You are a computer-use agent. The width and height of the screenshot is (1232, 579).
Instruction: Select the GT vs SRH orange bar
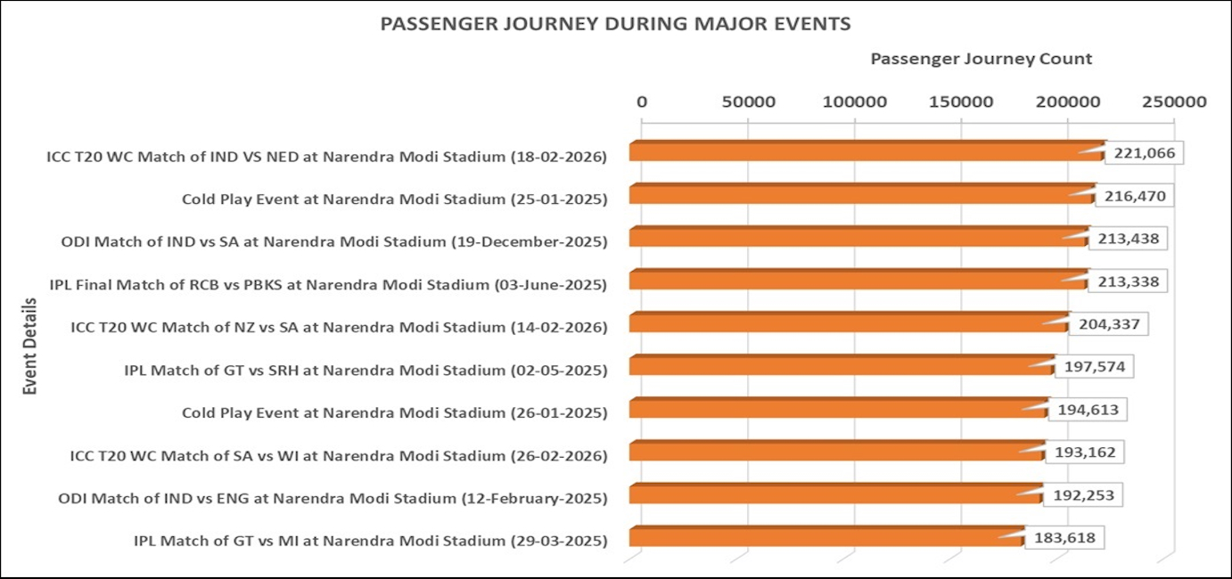point(838,366)
